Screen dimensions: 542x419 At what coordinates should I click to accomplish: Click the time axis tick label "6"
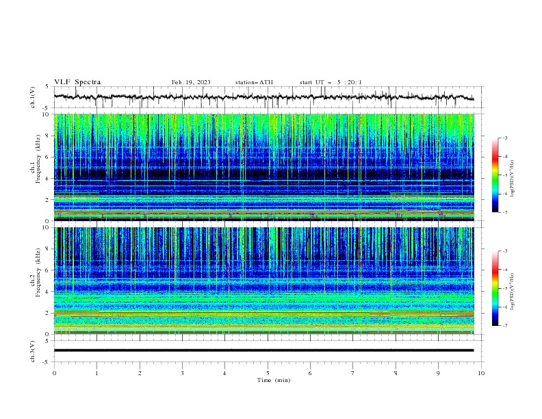(x=310, y=373)
